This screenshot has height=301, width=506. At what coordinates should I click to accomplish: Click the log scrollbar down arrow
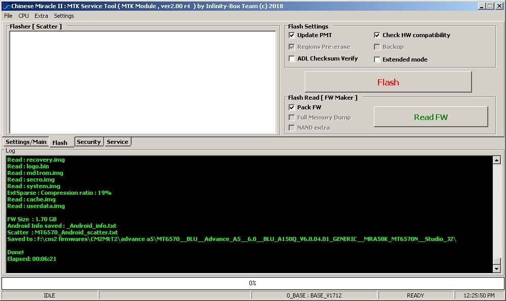[497, 268]
